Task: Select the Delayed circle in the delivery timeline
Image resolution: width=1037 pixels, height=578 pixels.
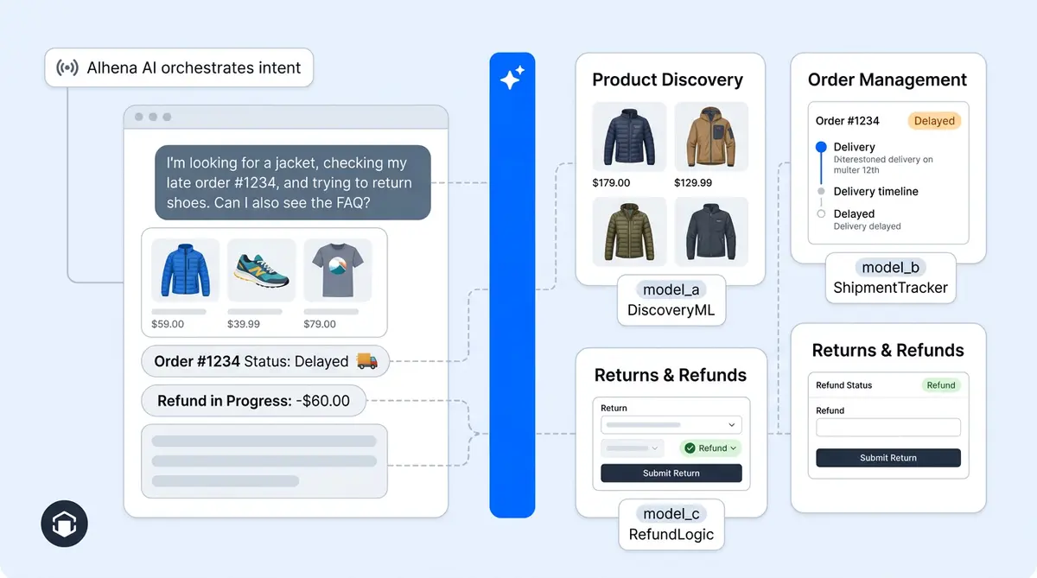Action: pyautogui.click(x=821, y=213)
